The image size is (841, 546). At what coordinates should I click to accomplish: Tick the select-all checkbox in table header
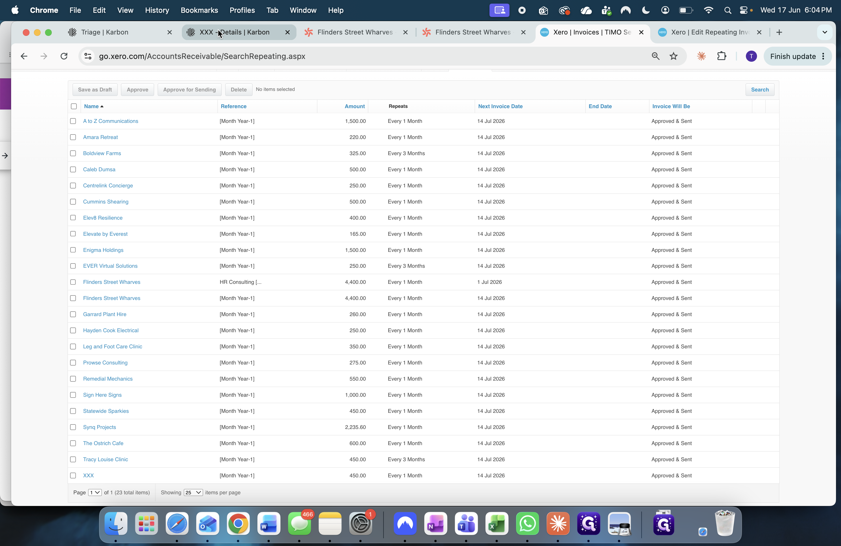[x=73, y=106]
